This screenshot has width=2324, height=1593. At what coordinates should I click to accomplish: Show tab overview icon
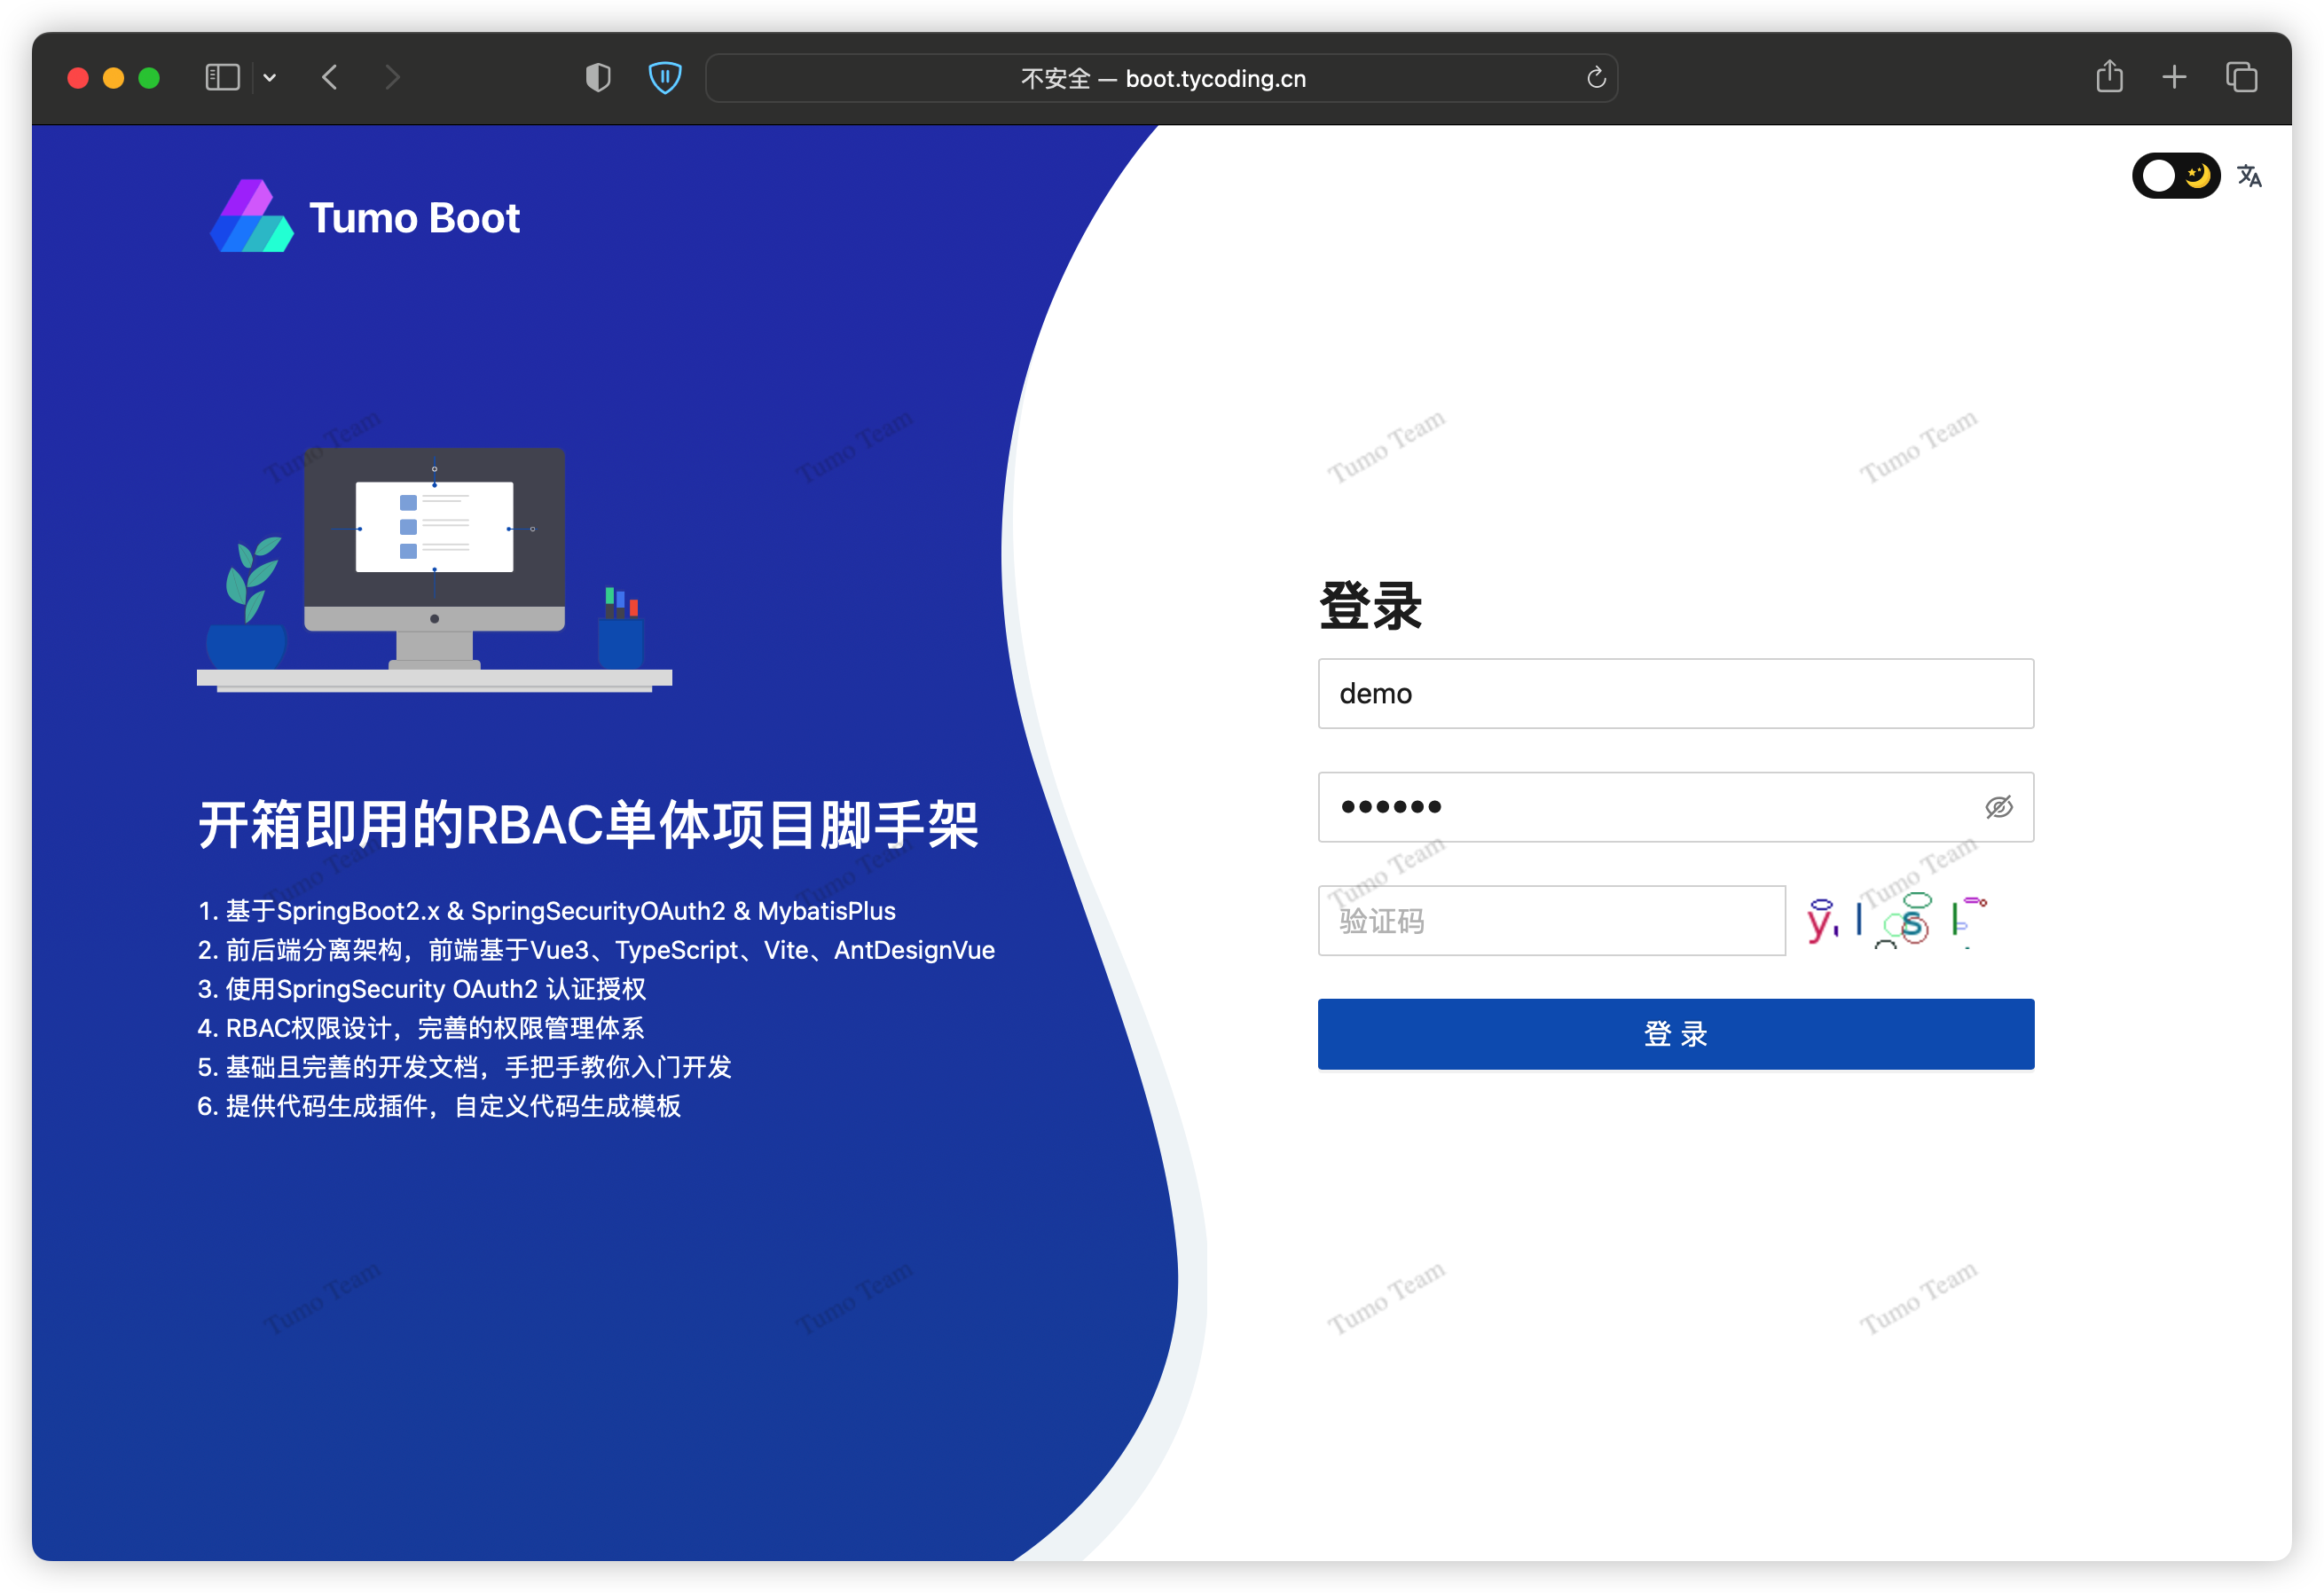point(2241,77)
